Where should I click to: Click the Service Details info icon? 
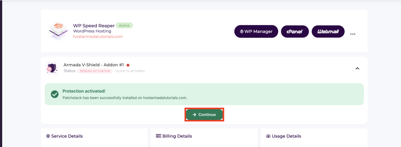[48, 136]
